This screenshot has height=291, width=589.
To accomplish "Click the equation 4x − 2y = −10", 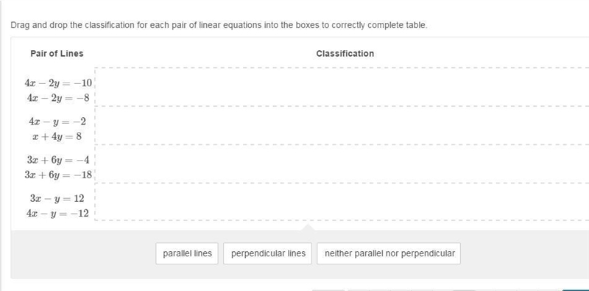I will [58, 83].
